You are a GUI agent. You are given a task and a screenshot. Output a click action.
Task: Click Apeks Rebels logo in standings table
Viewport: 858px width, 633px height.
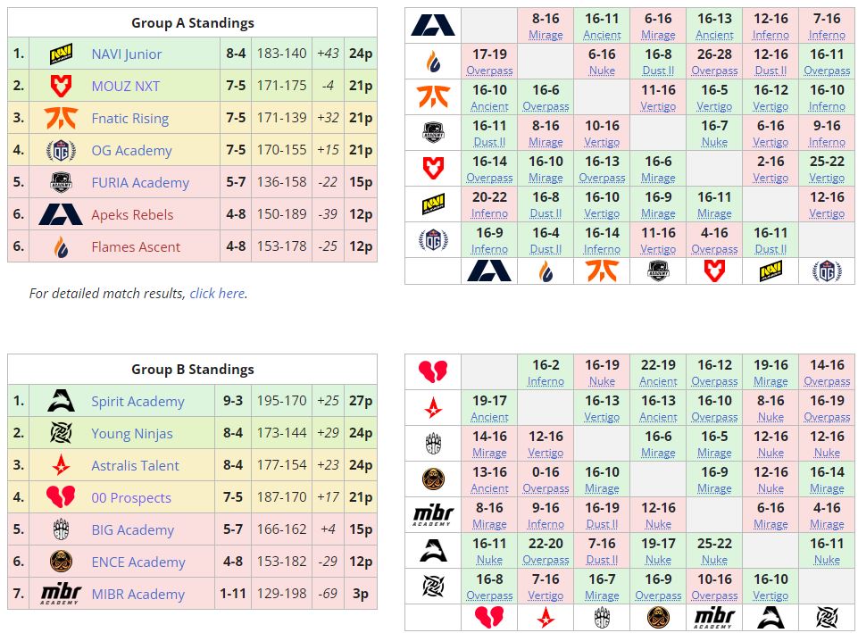pos(61,214)
